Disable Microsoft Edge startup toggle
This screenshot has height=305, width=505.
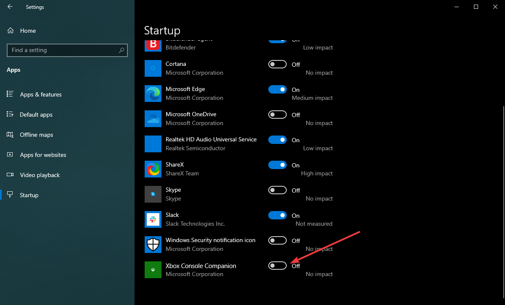pyautogui.click(x=278, y=89)
